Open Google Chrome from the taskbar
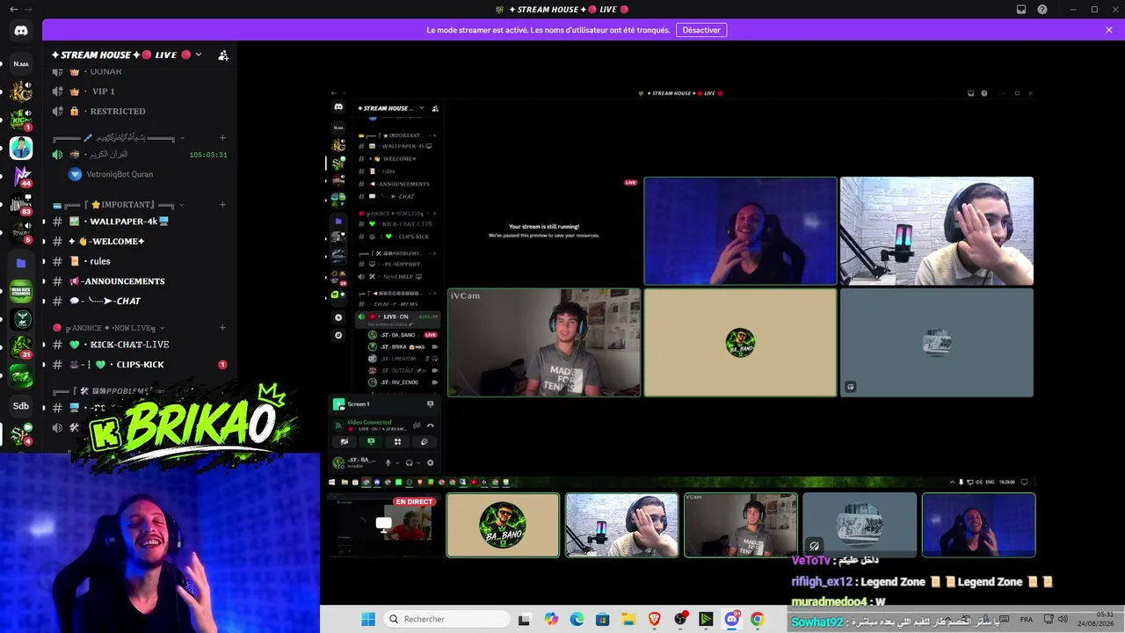Viewport: 1125px width, 633px height. point(757,619)
